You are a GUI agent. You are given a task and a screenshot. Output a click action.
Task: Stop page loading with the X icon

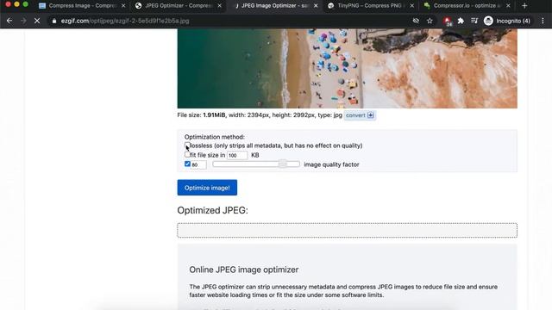tap(37, 21)
